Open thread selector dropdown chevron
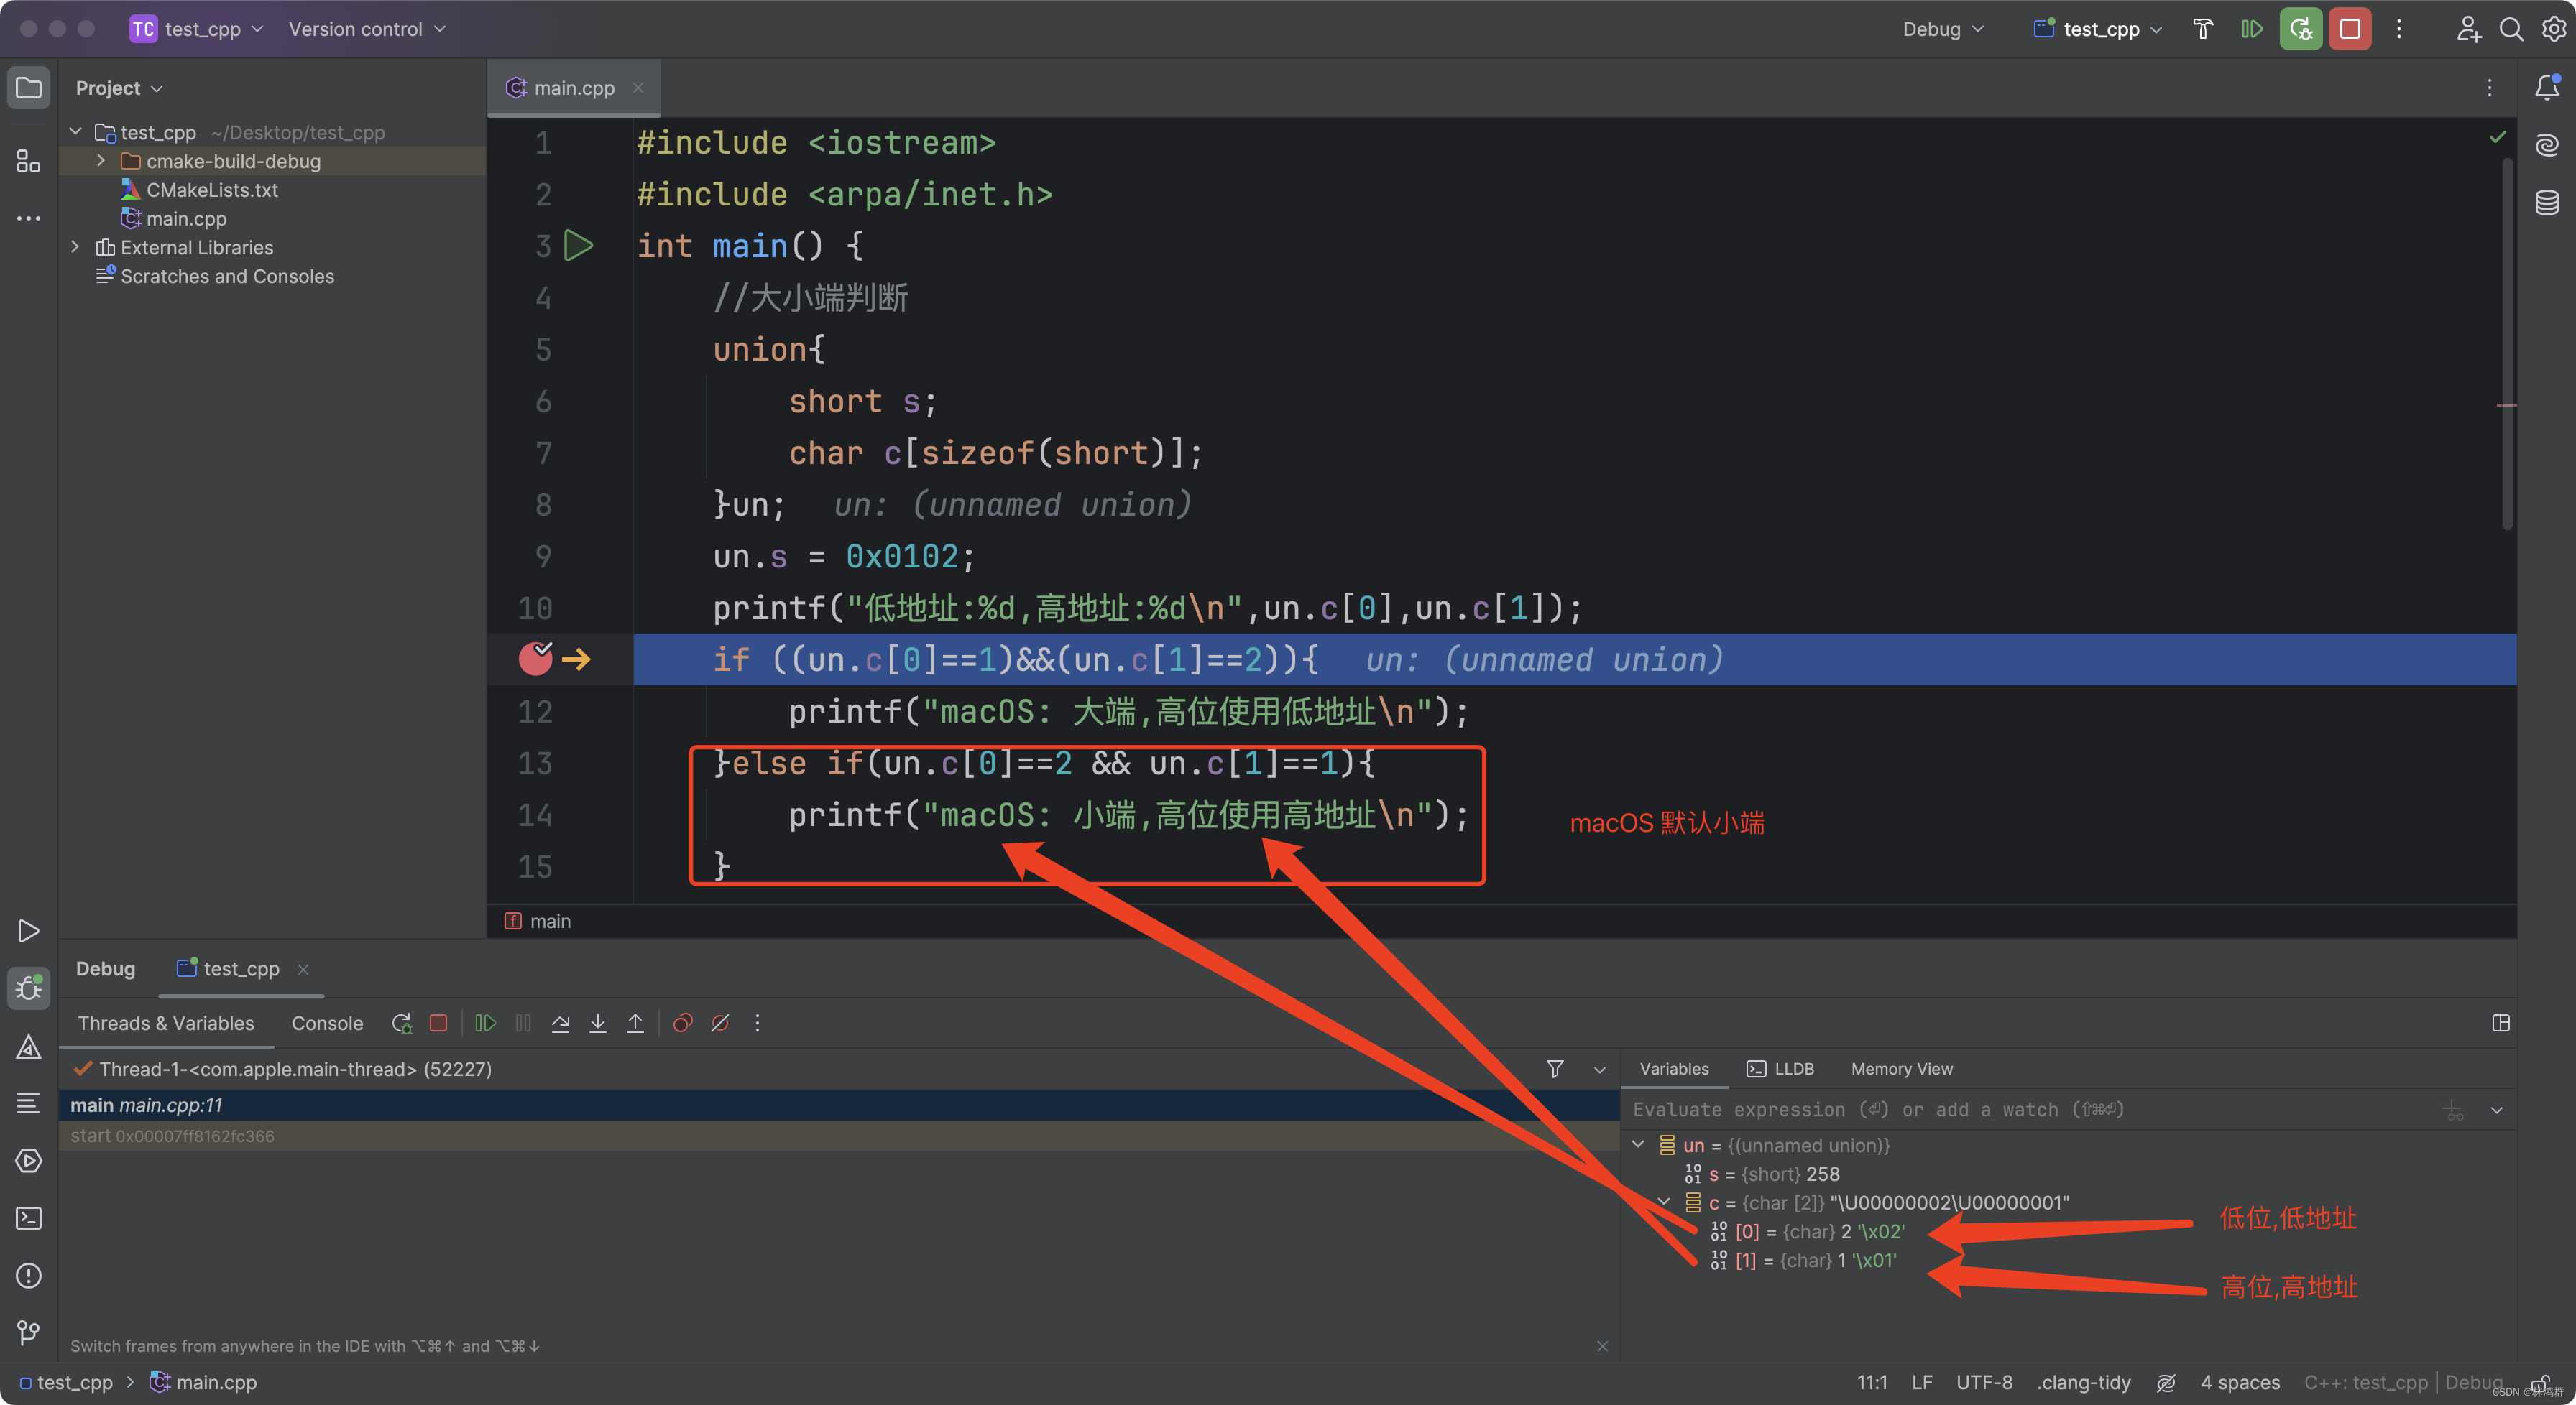2576x1405 pixels. pos(1599,1070)
